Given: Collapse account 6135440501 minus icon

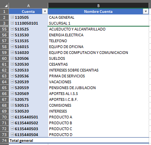Looking at the screenshot, I should pyautogui.click(x=12, y=117).
